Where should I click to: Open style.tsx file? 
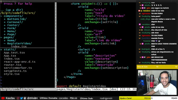click(12, 74)
